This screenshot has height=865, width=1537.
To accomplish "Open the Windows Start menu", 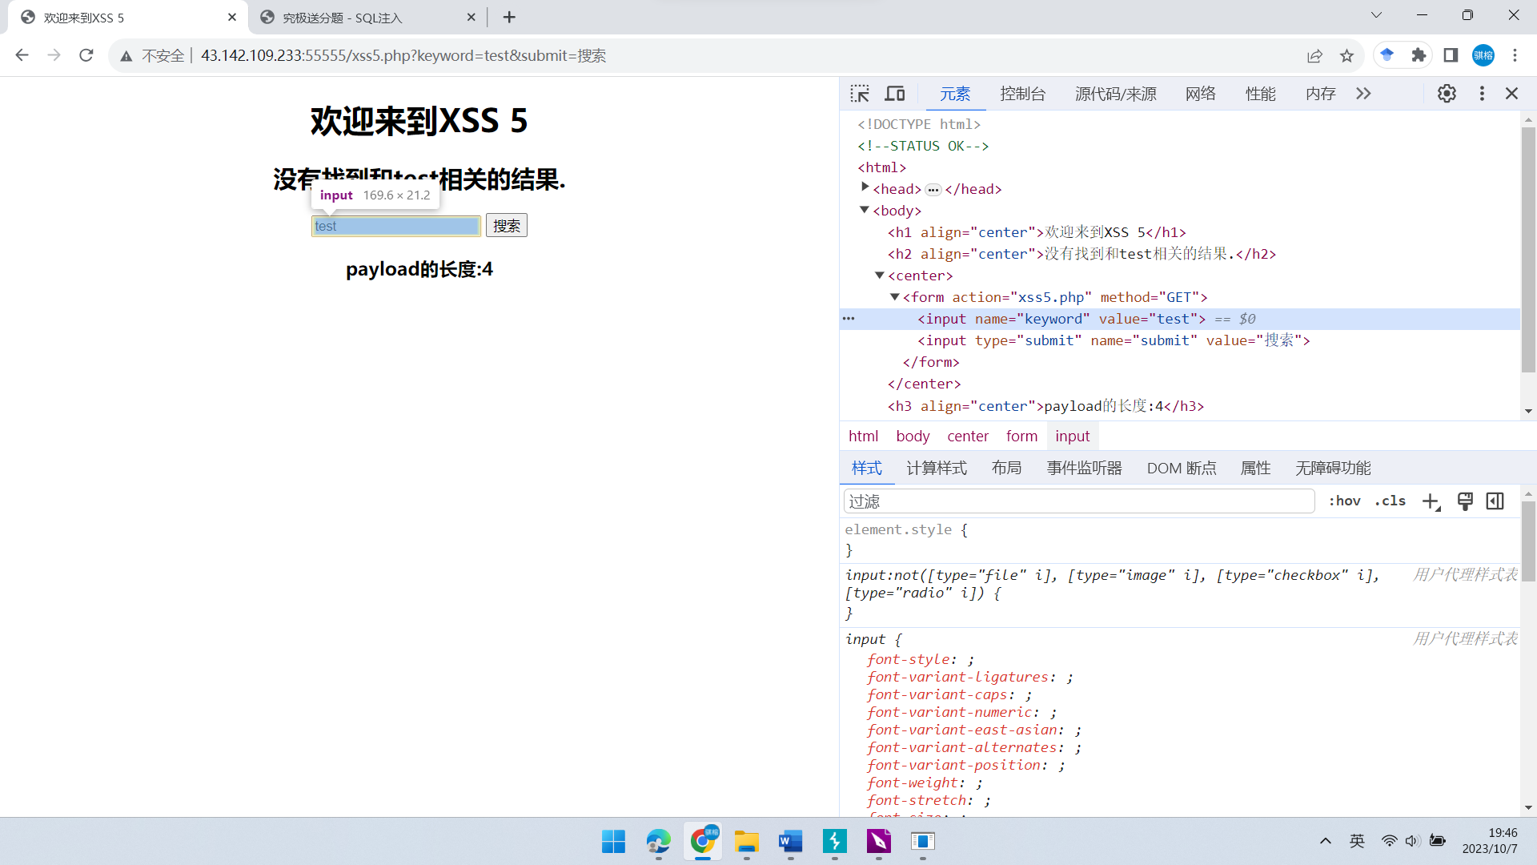I will [x=614, y=842].
